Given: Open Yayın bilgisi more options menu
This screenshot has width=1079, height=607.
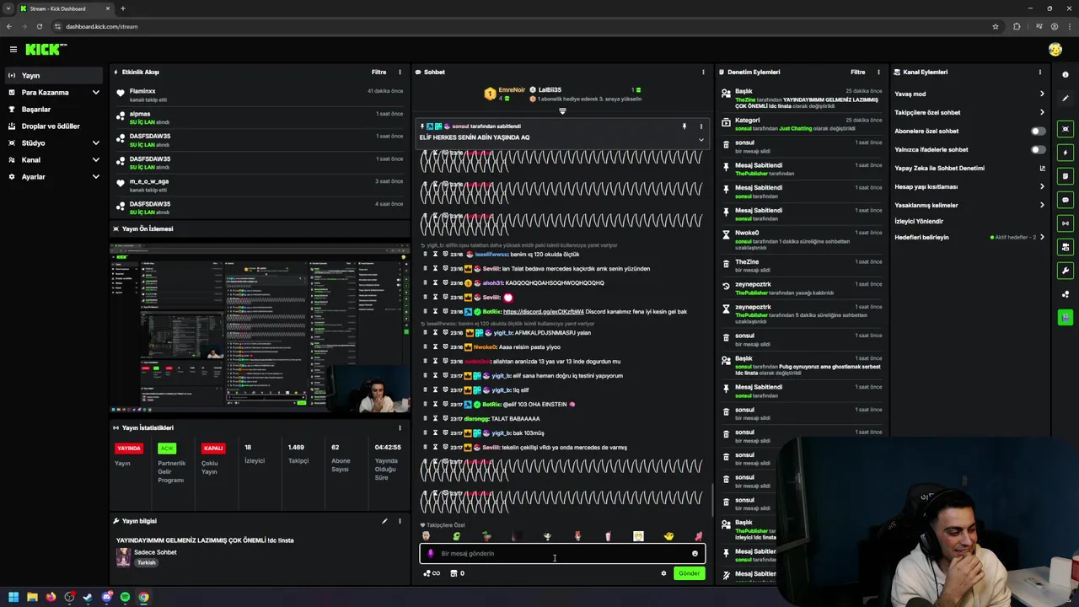Looking at the screenshot, I should 400,521.
